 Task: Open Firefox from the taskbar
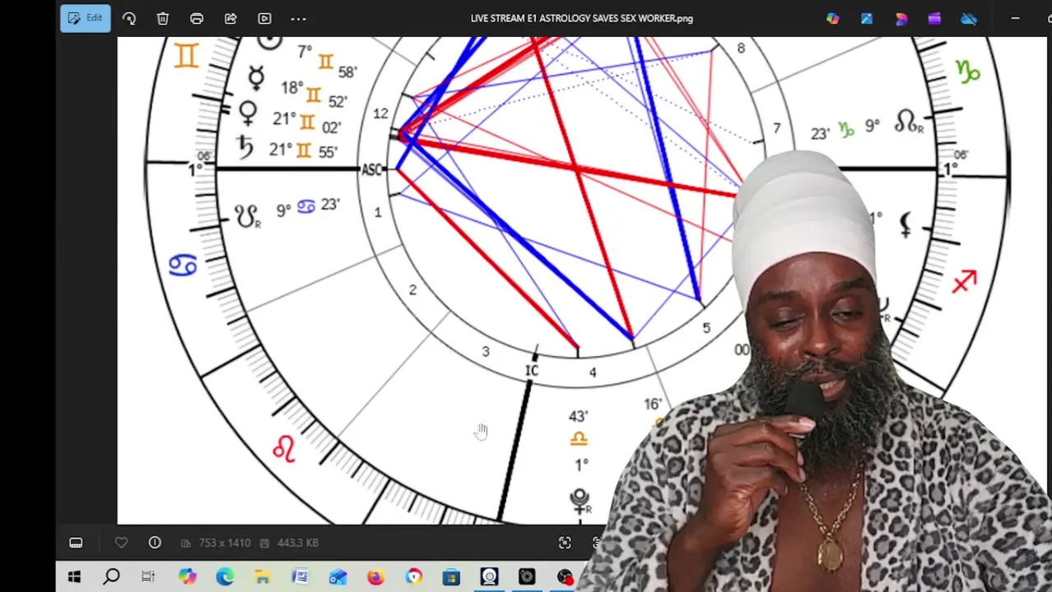pos(375,577)
